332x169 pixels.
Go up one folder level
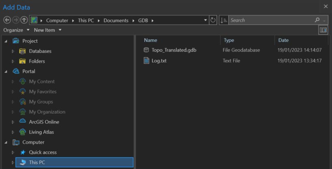(24, 20)
